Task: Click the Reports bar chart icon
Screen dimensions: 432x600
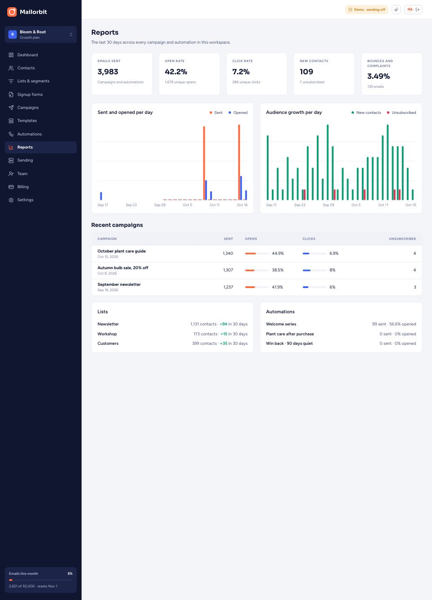Action: pyautogui.click(x=11, y=147)
